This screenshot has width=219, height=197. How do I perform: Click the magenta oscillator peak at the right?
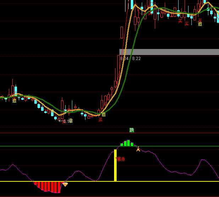[202, 160]
